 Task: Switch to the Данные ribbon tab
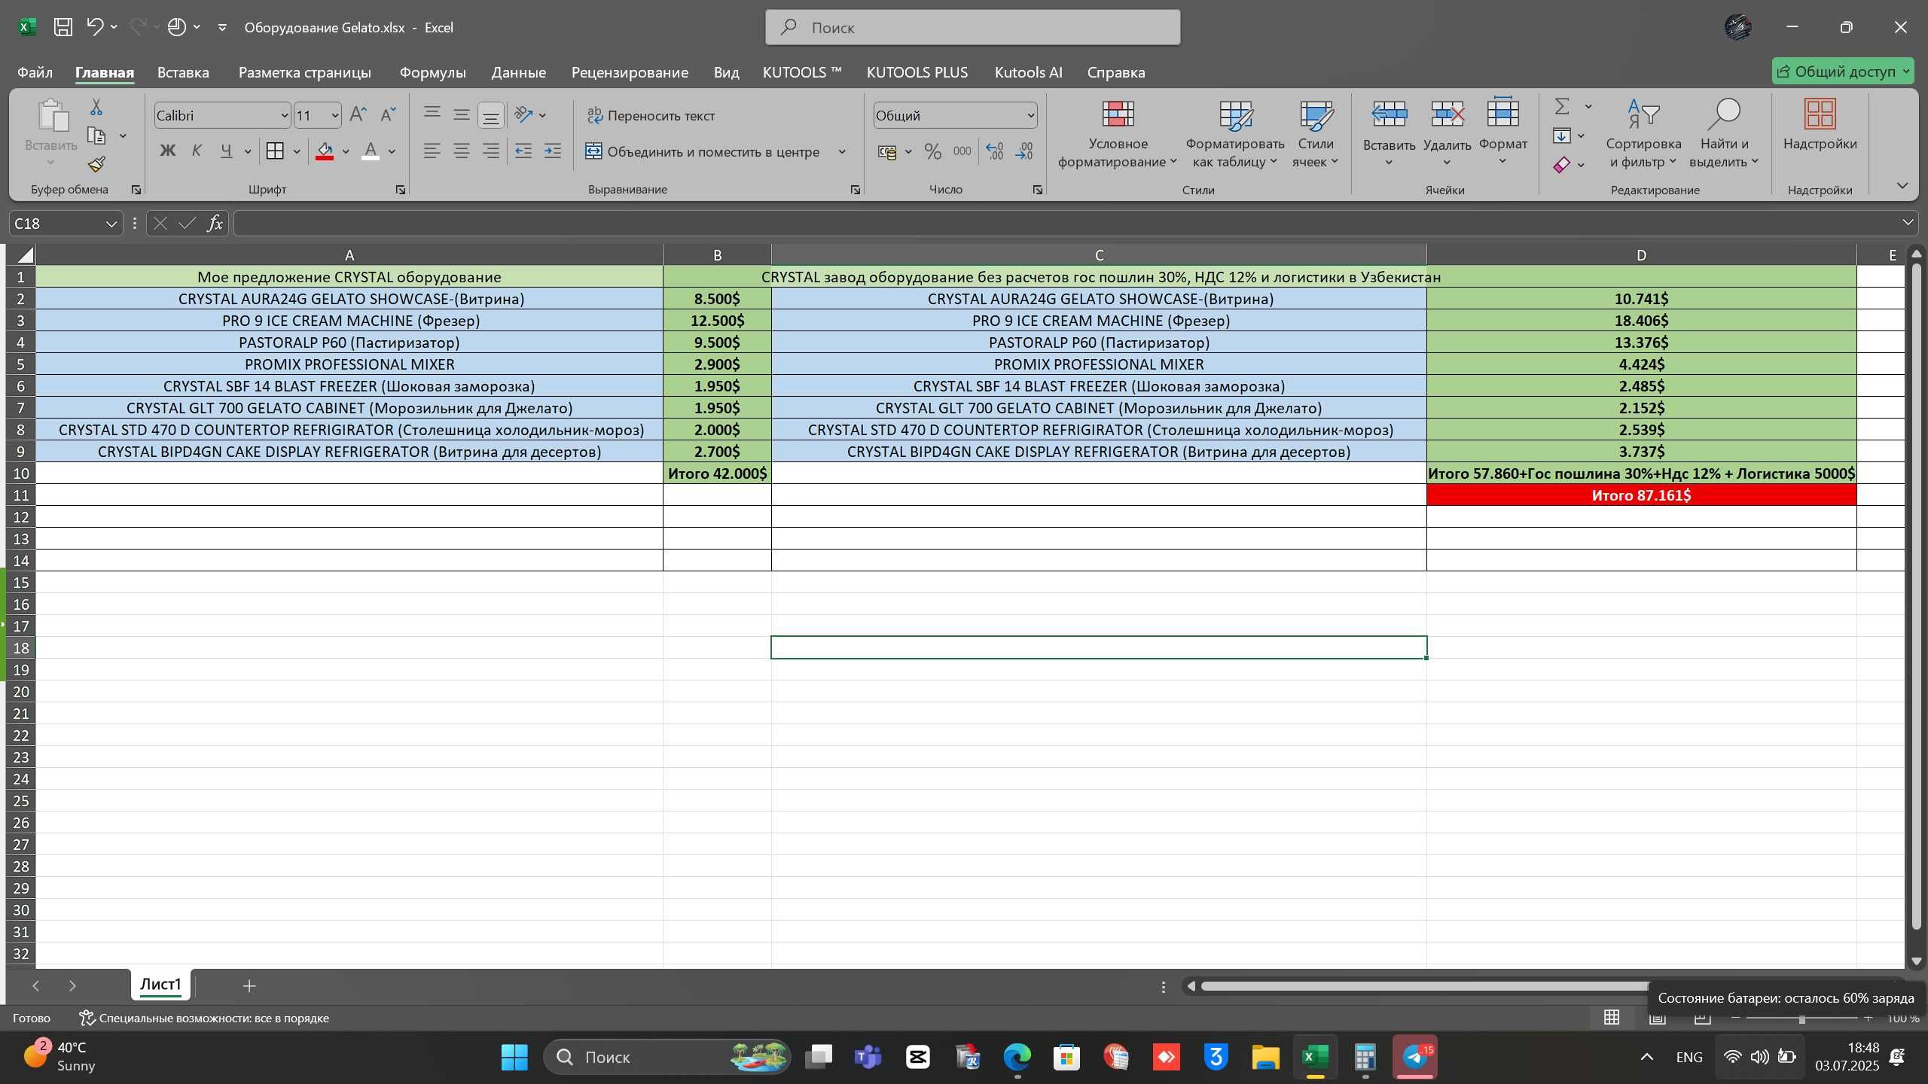tap(518, 72)
